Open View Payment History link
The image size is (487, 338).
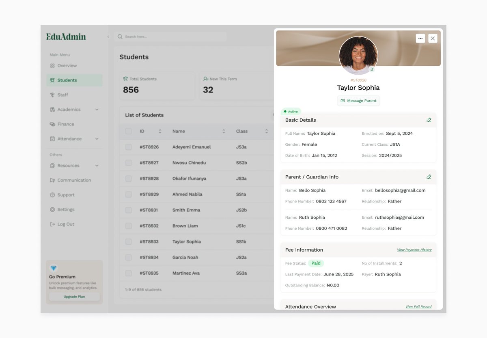tap(414, 250)
